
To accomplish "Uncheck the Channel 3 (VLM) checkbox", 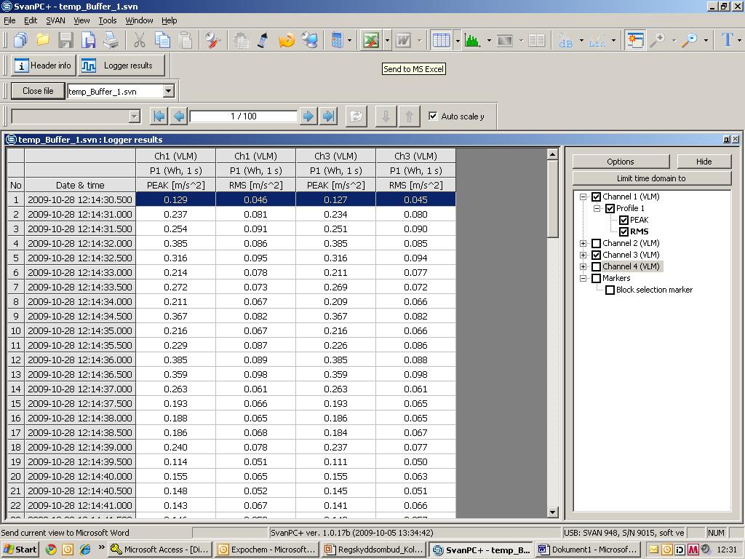I will (x=597, y=255).
